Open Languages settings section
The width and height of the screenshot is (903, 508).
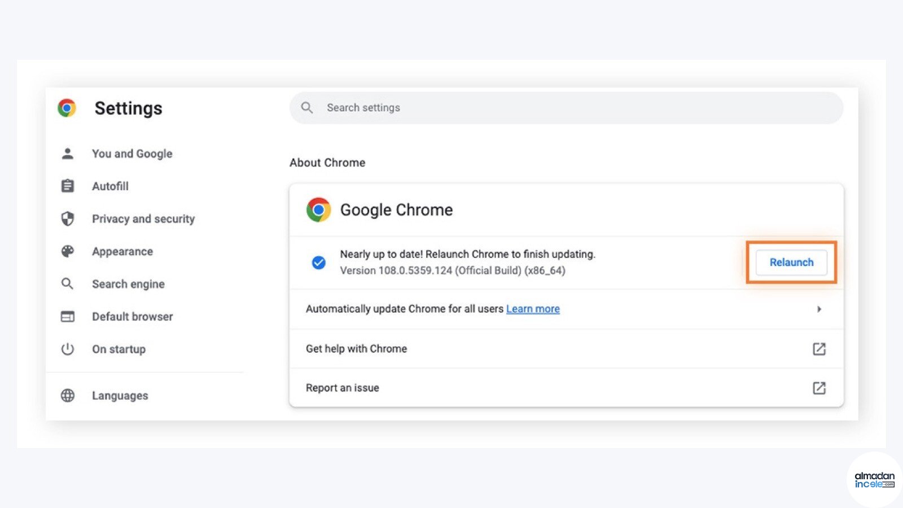coord(120,395)
